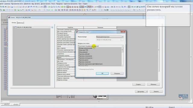Open the Поиск menu
This screenshot has width=193, height=108.
pyautogui.click(x=53, y=4)
